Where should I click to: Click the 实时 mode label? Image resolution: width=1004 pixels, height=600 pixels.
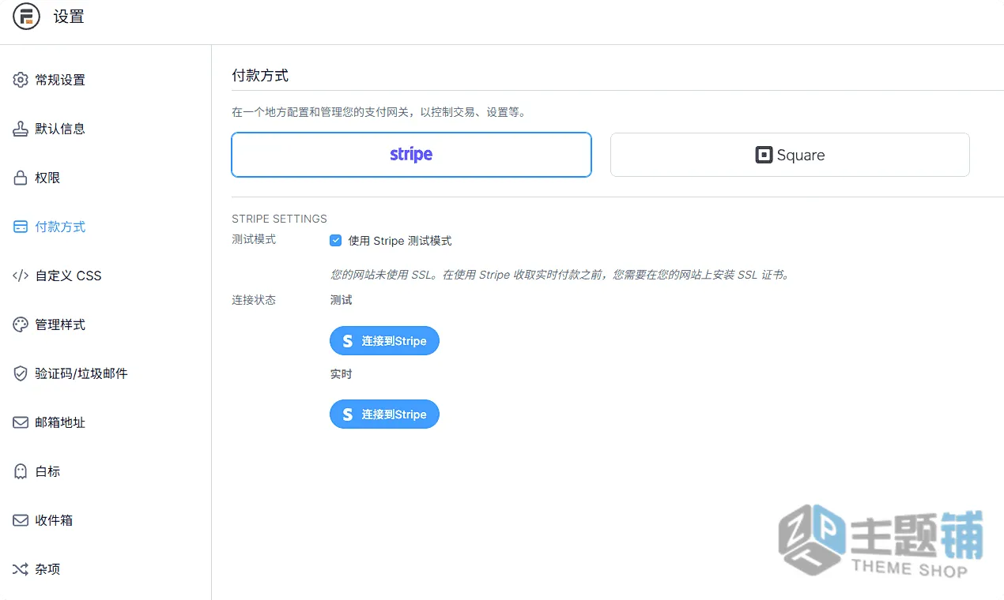(341, 374)
